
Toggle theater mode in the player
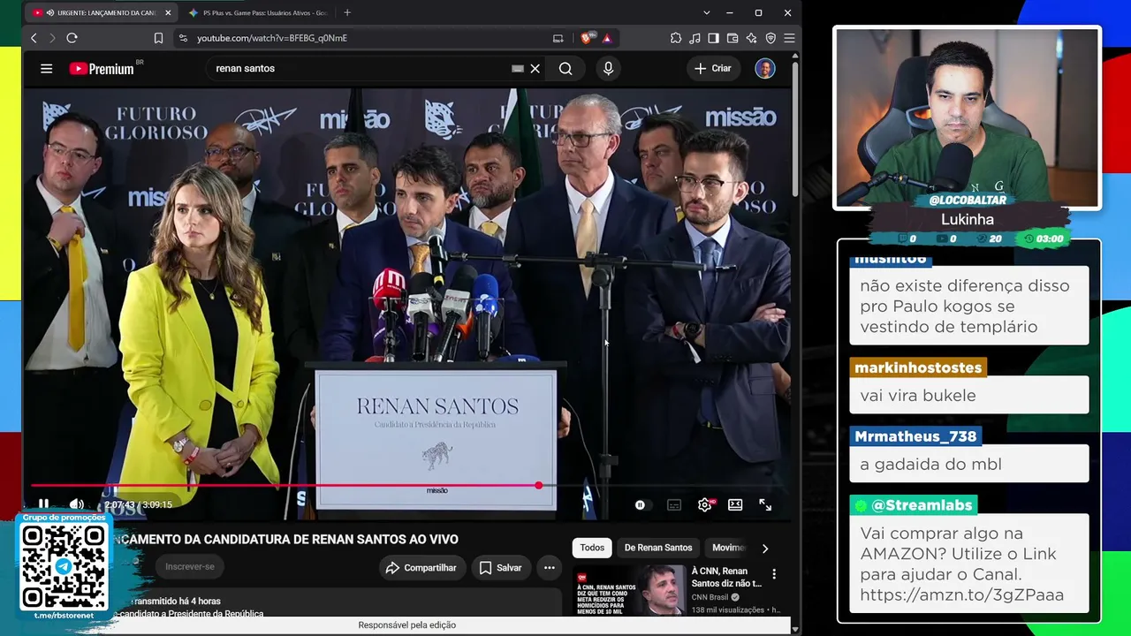(x=735, y=504)
